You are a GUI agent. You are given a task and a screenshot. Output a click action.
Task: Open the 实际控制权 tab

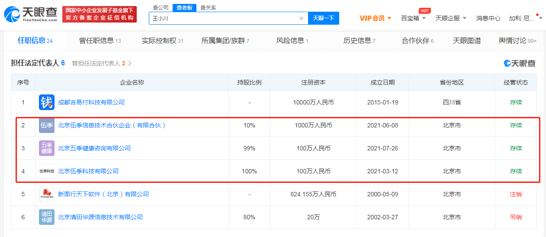coord(162,41)
